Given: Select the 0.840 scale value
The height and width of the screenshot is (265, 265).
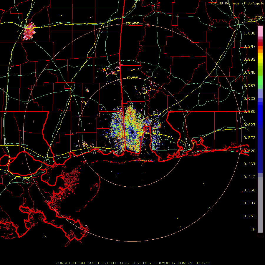Looking at the screenshot, I should (x=249, y=72).
